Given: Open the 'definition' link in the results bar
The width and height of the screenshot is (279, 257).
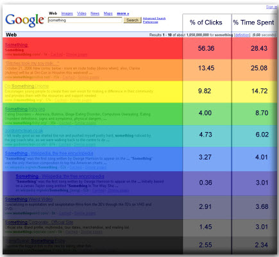Looking at the screenshot, I should 242,35.
